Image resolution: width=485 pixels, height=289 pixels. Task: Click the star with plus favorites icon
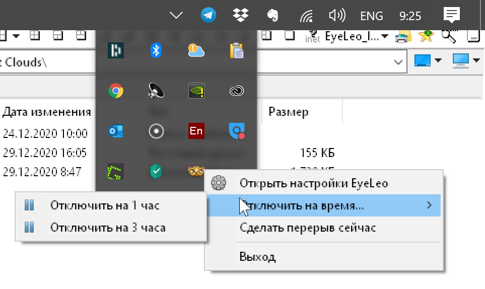[426, 36]
